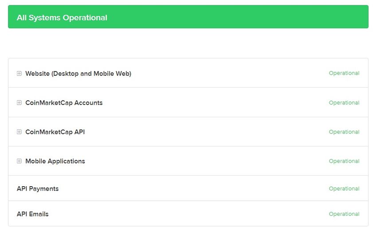Click the API Emails Operational status text
Image resolution: width=377 pixels, height=234 pixels.
click(344, 214)
